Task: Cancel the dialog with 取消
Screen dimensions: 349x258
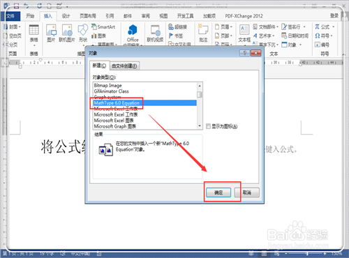Action: (247, 192)
